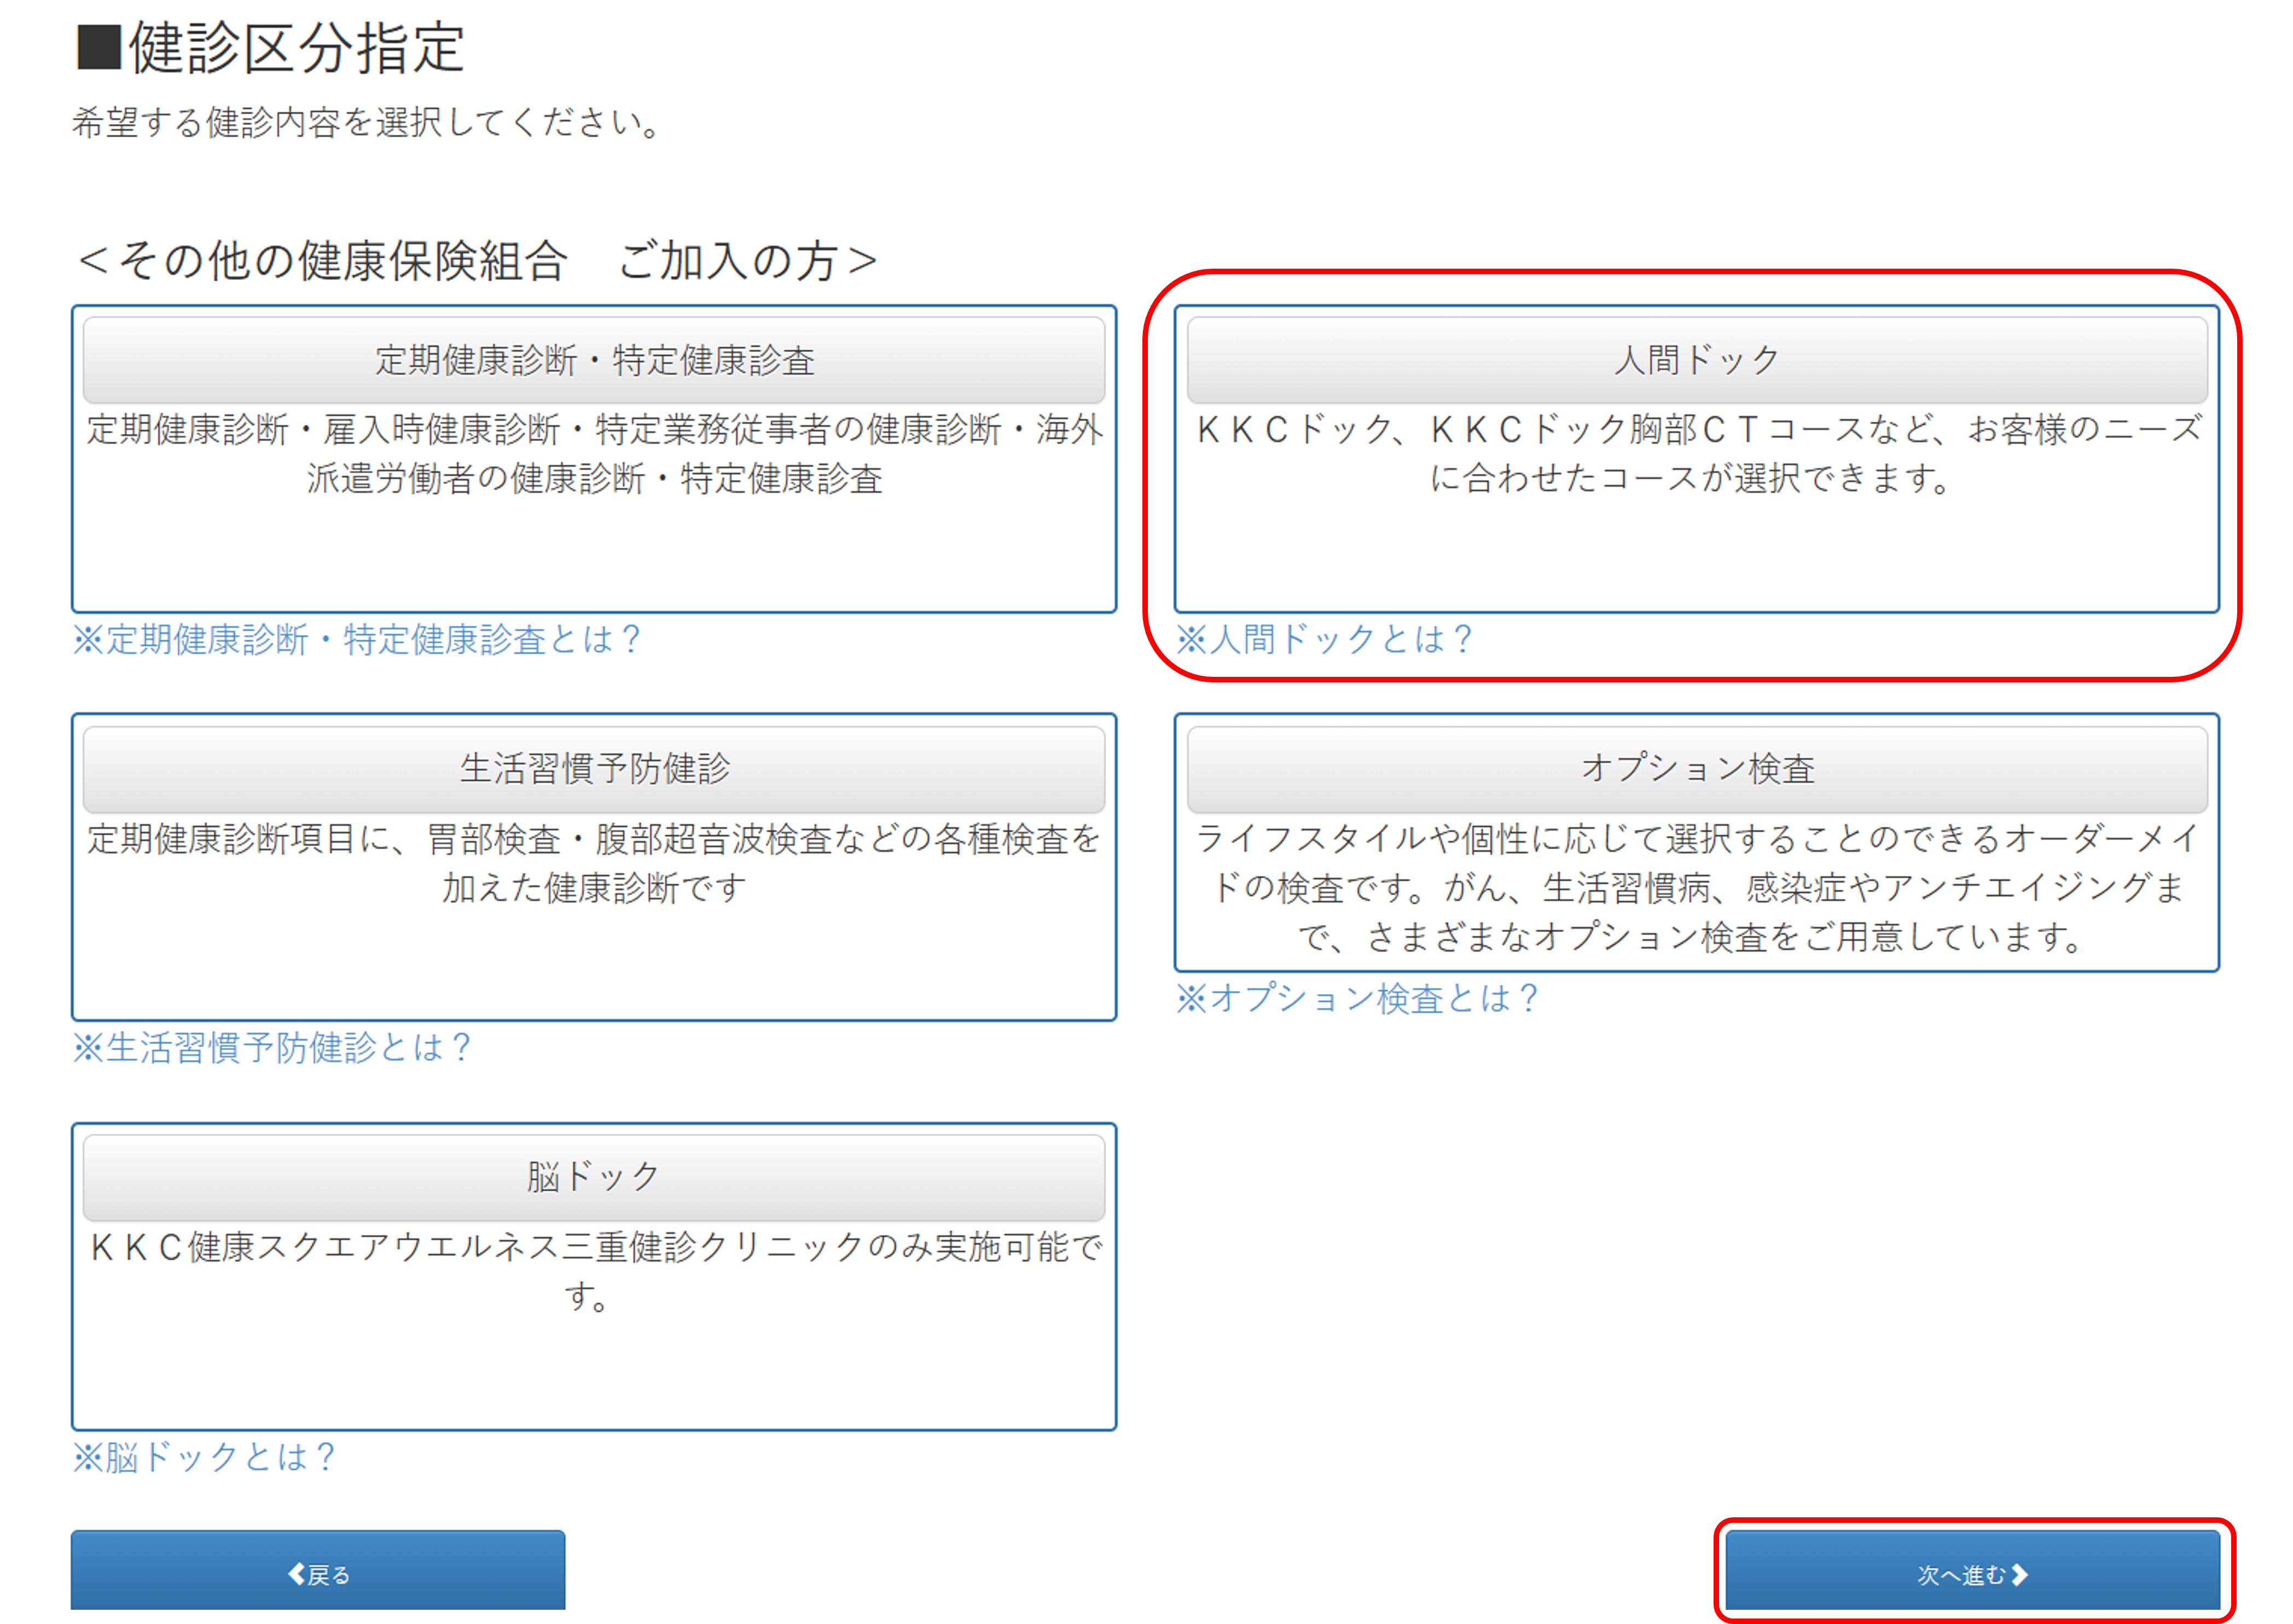The height and width of the screenshot is (1624, 2293).
Task: Pick the 脳ドック button
Action: click(594, 1177)
